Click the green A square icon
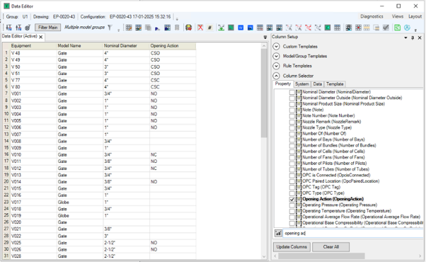Screen dimensions: 426x262 coord(328,28)
